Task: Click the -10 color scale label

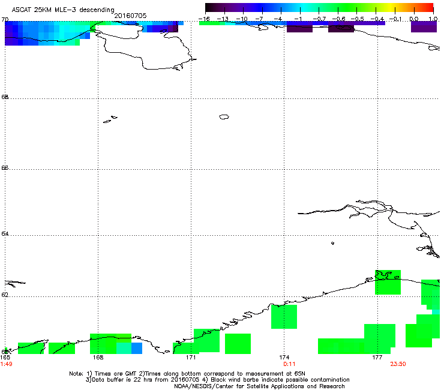Action: pyautogui.click(x=242, y=19)
